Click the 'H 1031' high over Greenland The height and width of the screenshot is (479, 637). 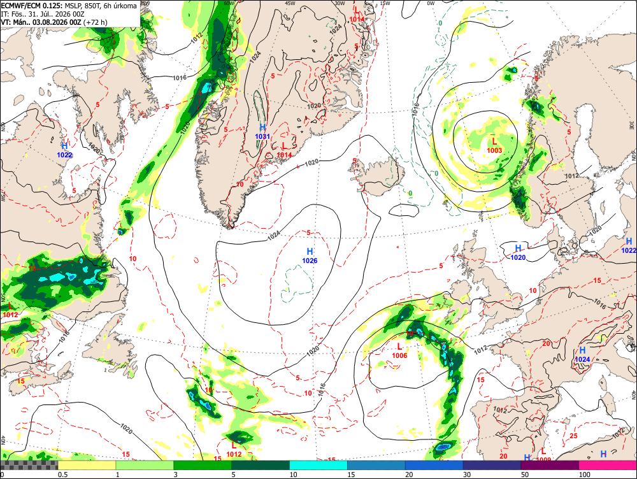[x=262, y=132]
